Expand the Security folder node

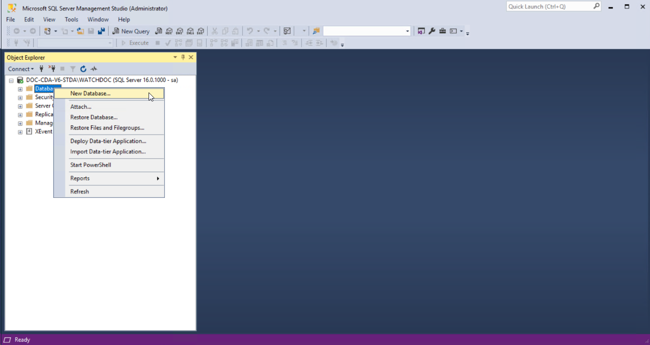(20, 98)
